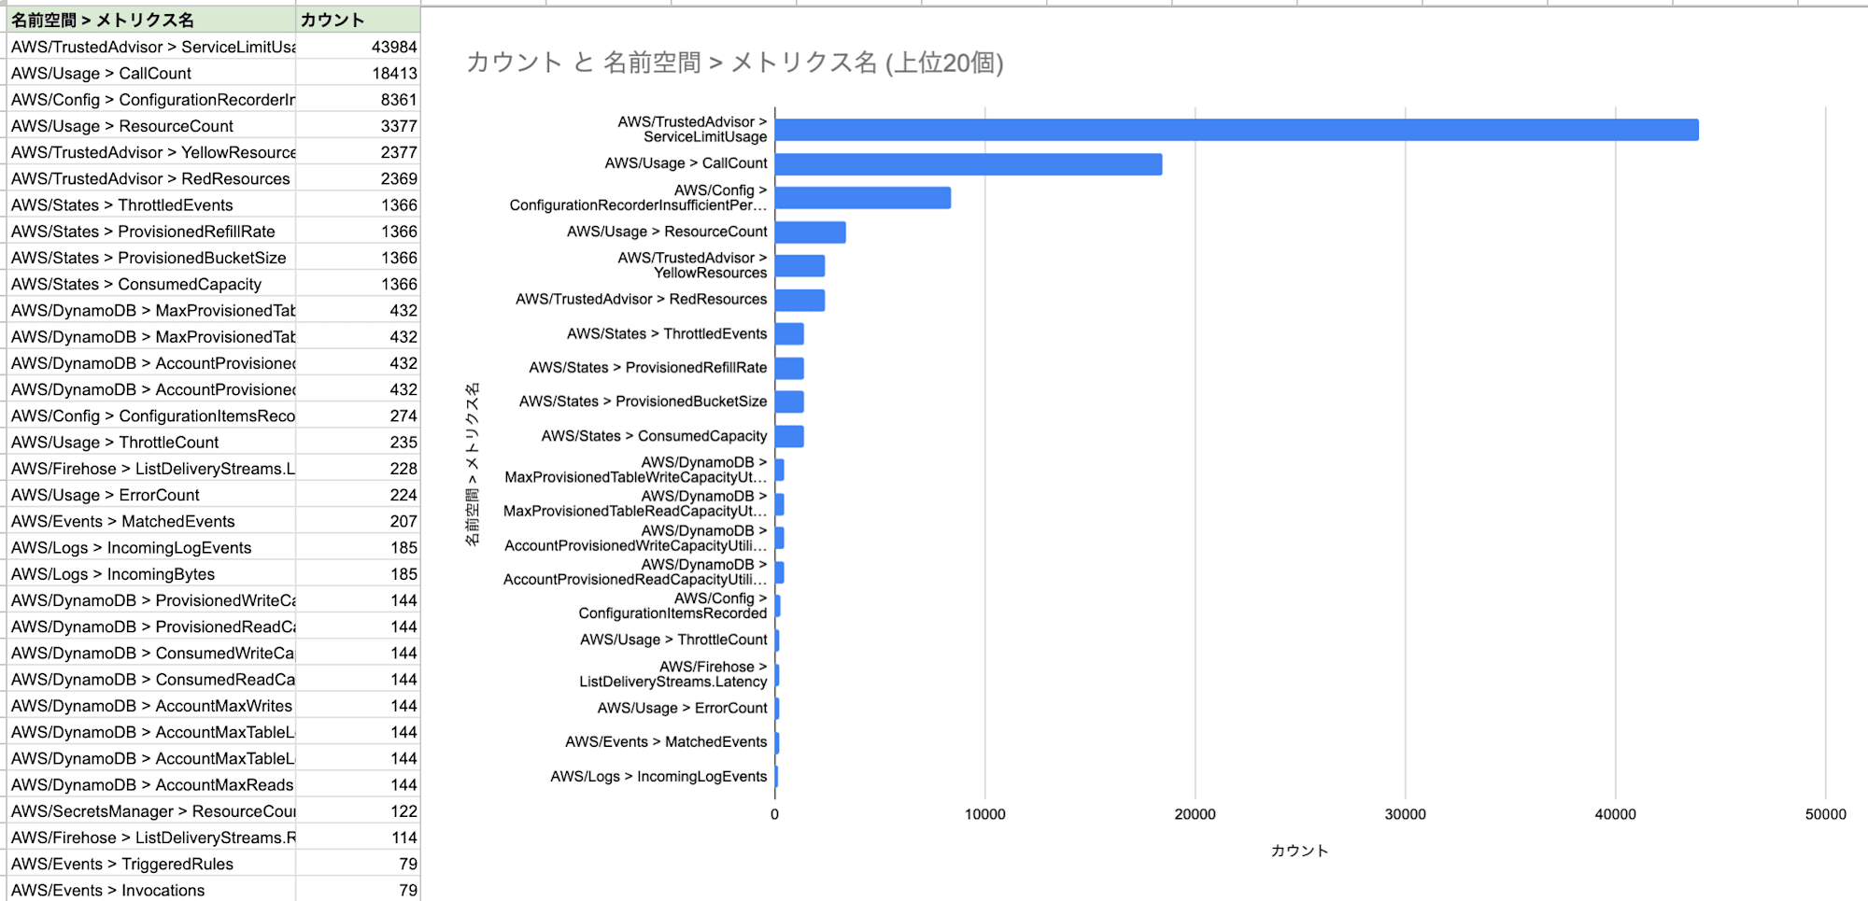The image size is (1868, 901).
Task: Click table cell AWS/Usage > ErrorCount
Action: tap(151, 495)
